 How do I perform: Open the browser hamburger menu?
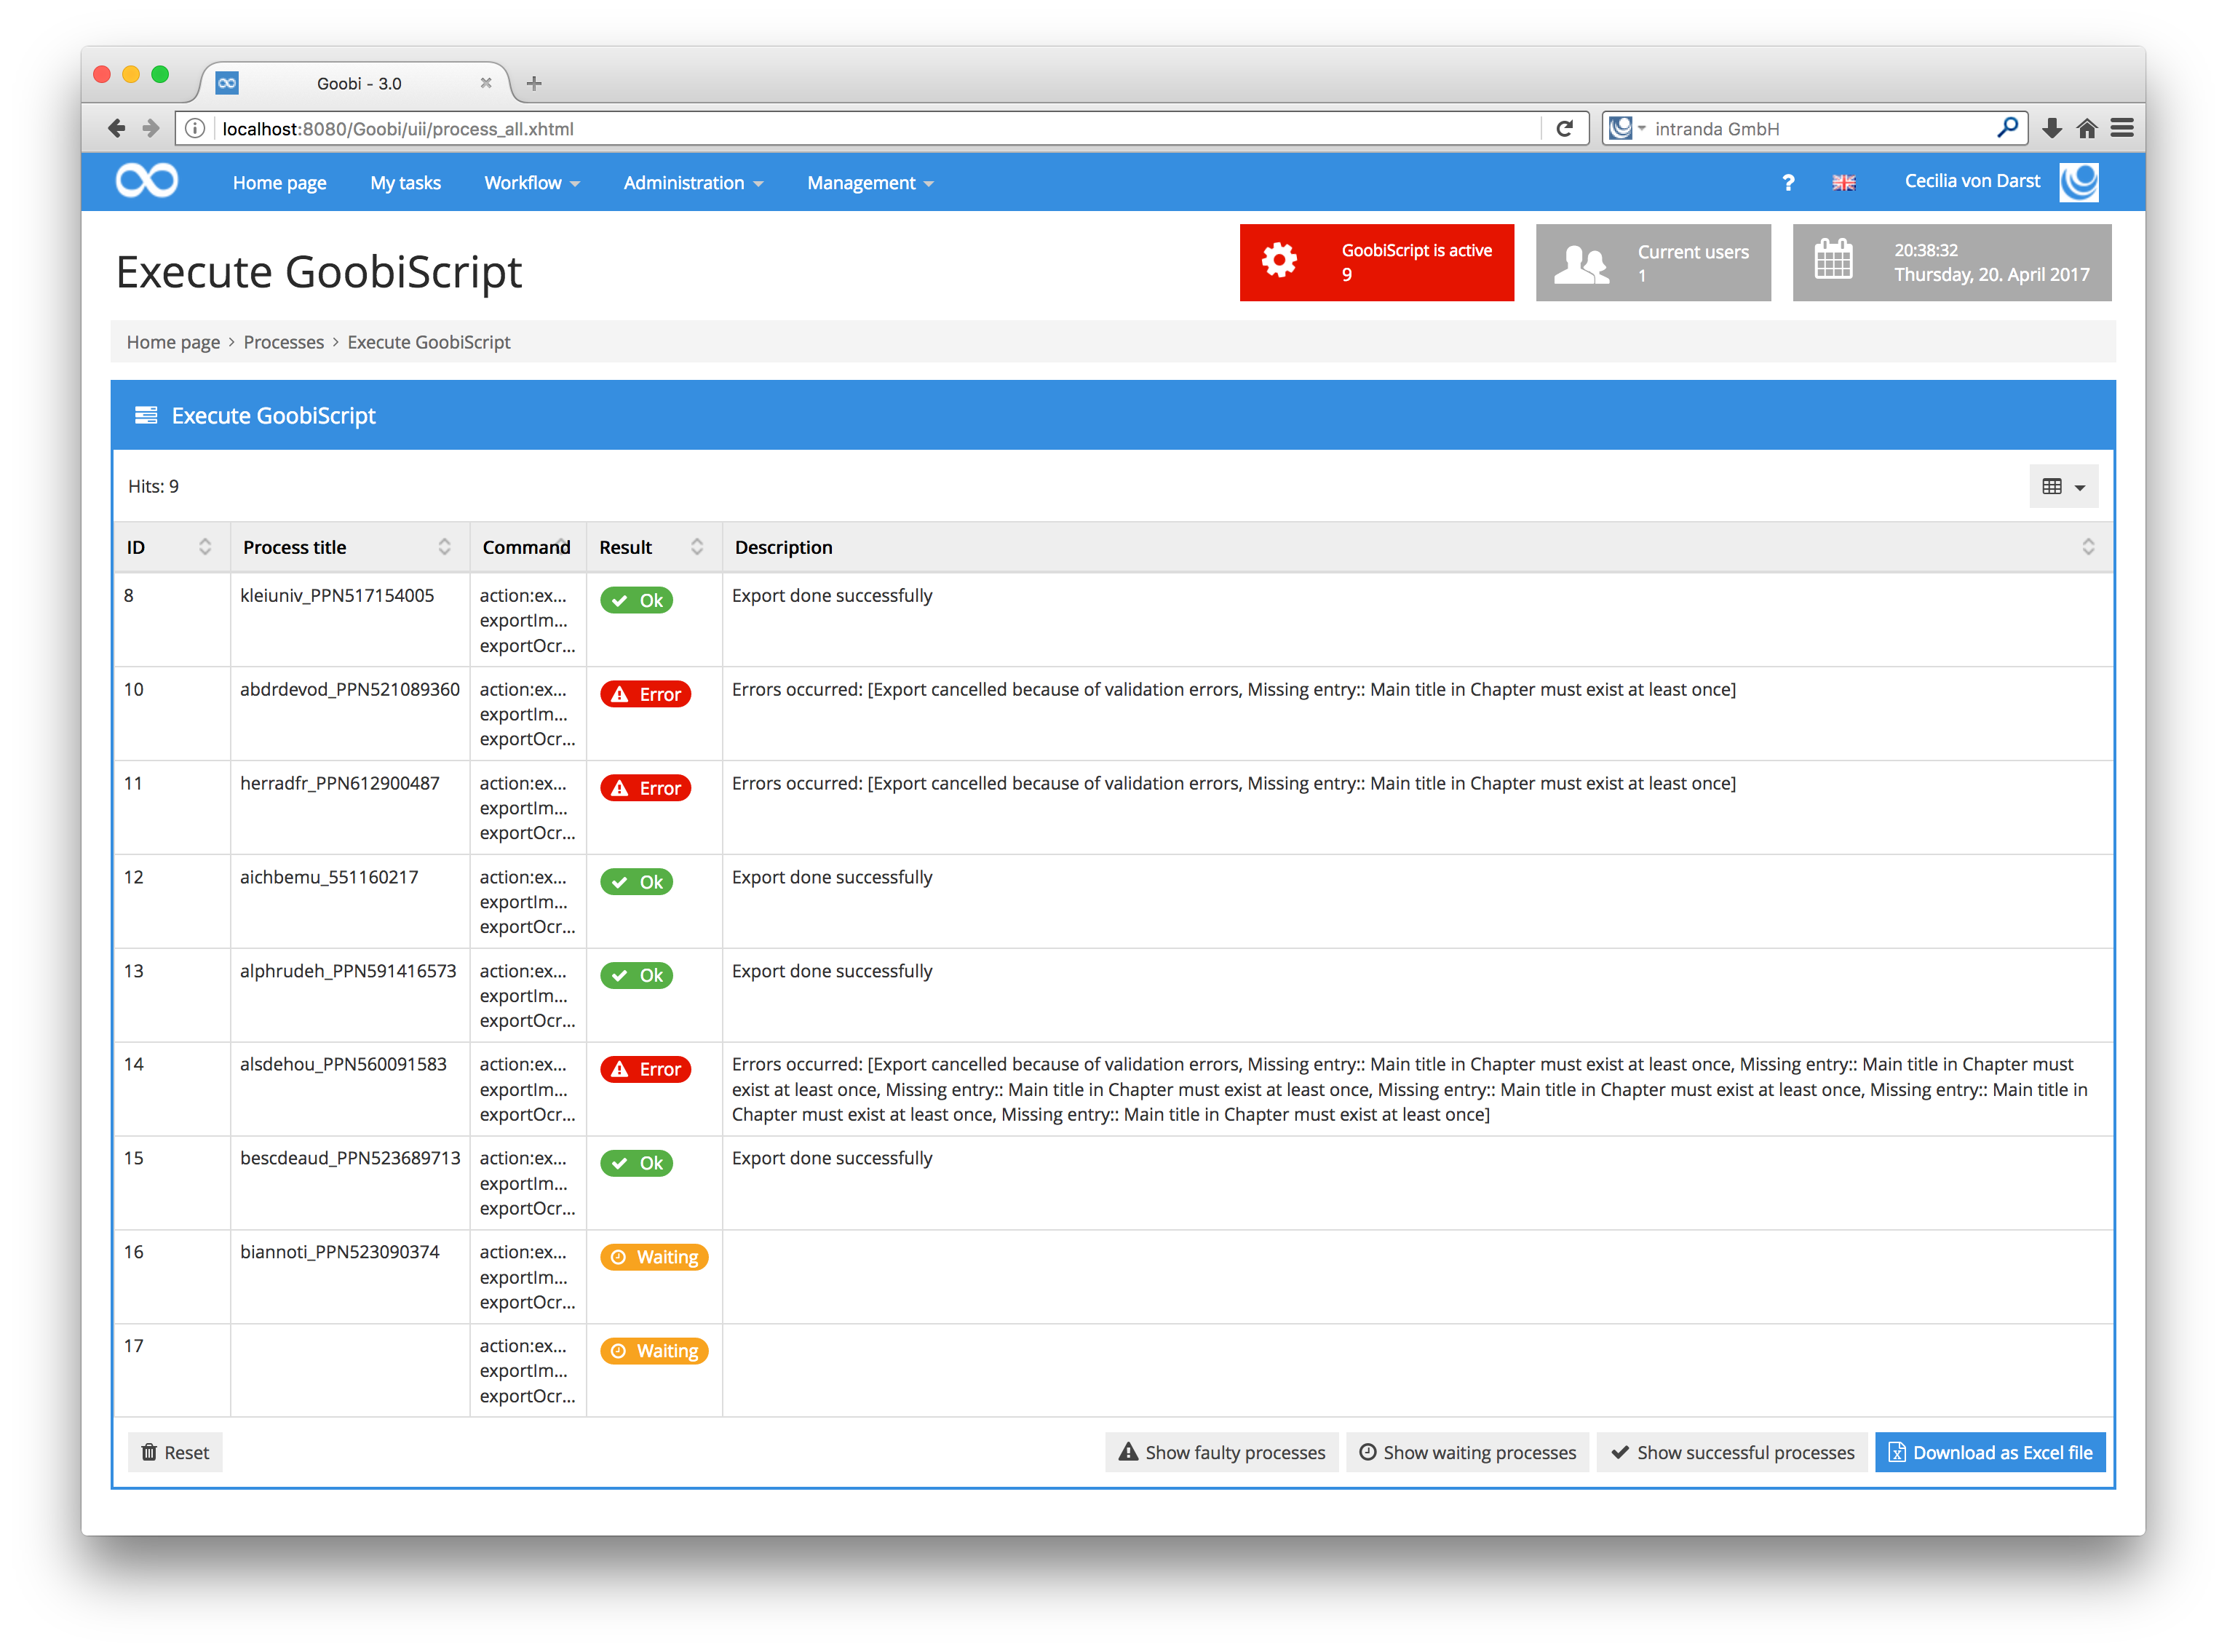point(2122,128)
